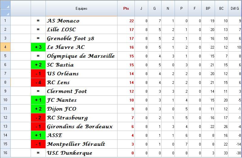This screenshot has height=158, width=242.
Task: Select the USL Dunkerque team name cell
Action: click(70, 153)
